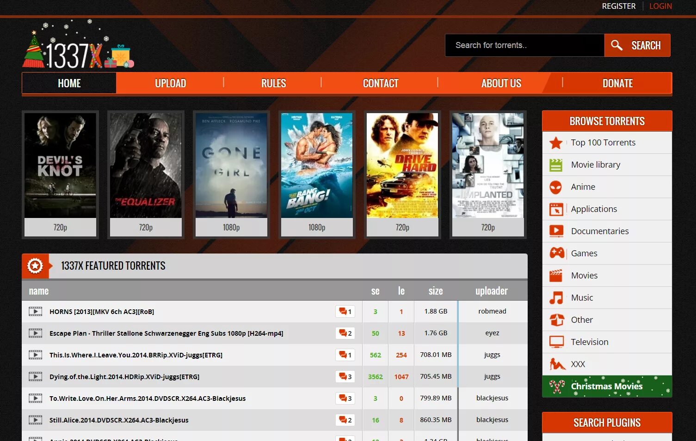This screenshot has height=441, width=696.
Task: Click video icon beside To.Write.Love.On.Her.Arms
Action: pos(35,399)
